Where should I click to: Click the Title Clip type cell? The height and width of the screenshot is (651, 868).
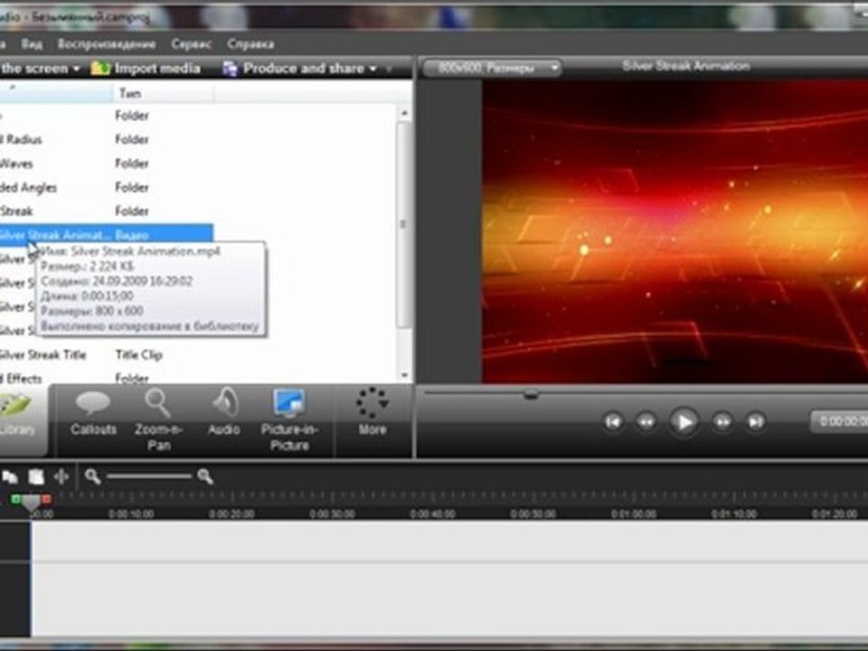coord(138,354)
